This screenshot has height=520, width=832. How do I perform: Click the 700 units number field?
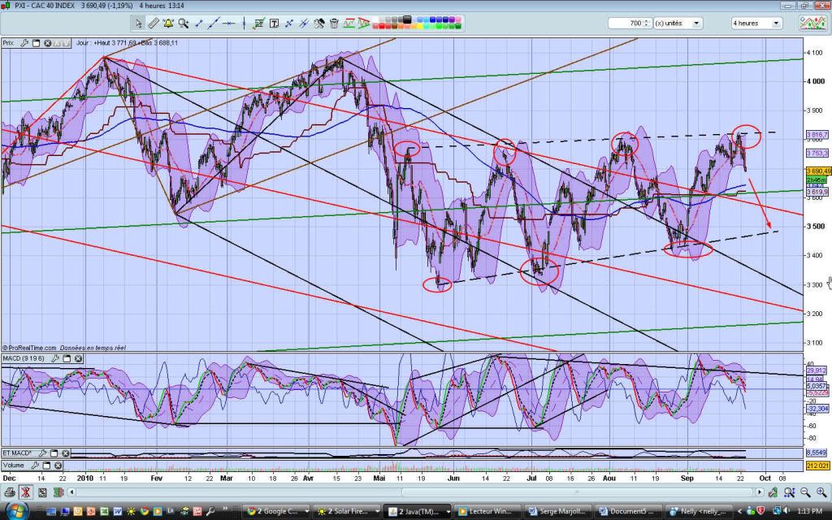[x=629, y=23]
